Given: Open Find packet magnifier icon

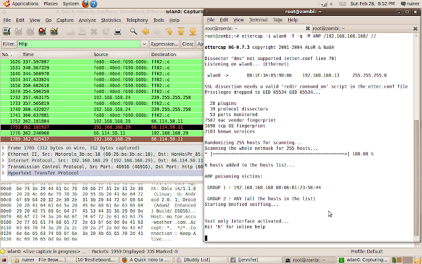Looking at the screenshot, I should [133, 31].
